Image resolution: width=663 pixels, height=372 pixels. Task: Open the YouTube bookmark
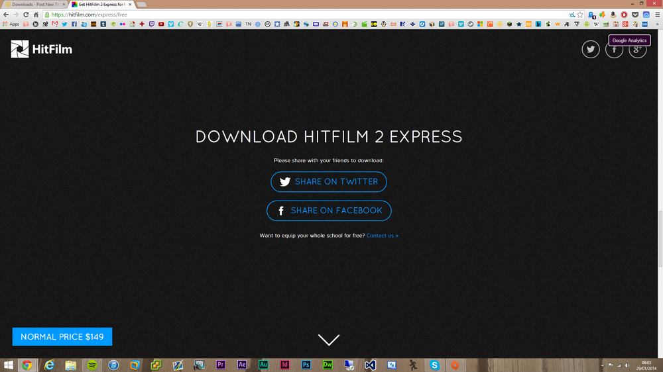tap(161, 24)
